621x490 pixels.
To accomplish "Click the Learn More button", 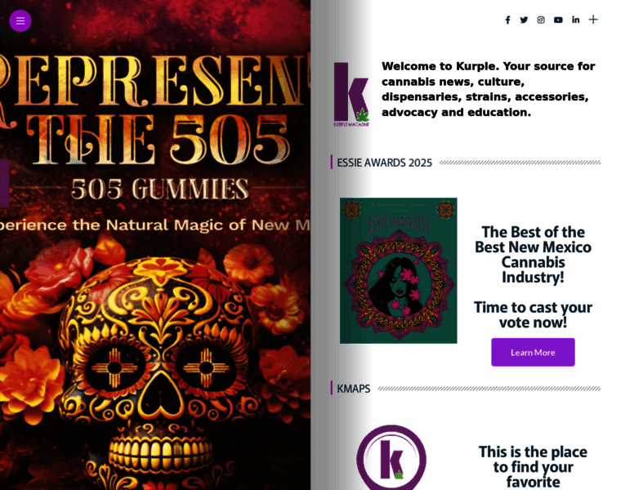I will [533, 352].
